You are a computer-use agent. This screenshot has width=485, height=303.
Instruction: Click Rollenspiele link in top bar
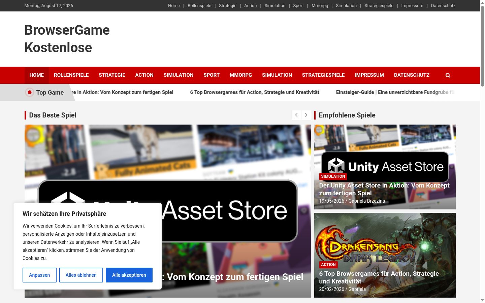click(x=199, y=6)
